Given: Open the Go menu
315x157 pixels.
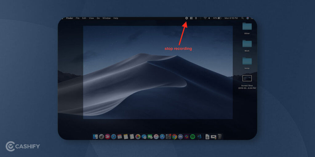Looking at the screenshot, I should pyautogui.click(x=98, y=18).
